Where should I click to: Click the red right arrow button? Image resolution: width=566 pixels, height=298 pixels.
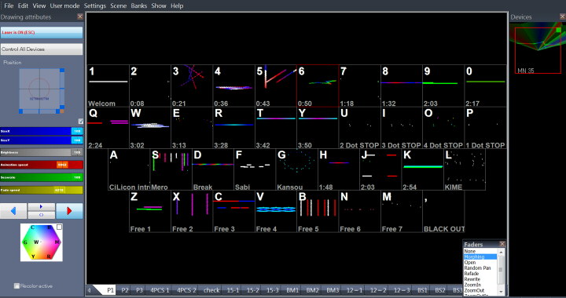click(69, 211)
